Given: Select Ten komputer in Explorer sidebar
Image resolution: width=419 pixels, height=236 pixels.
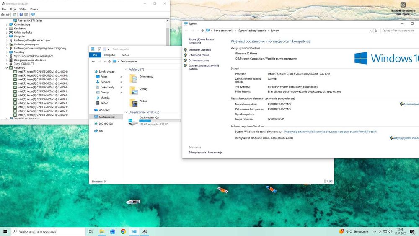Looking at the screenshot, I should [x=106, y=117].
